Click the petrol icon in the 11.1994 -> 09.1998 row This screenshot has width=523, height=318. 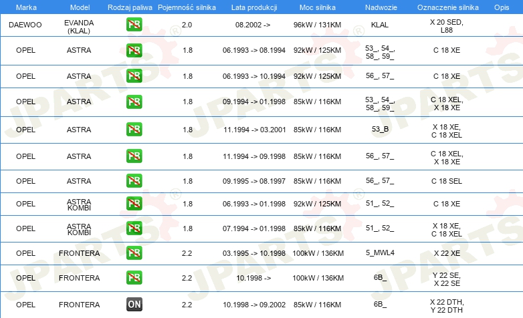(134, 156)
